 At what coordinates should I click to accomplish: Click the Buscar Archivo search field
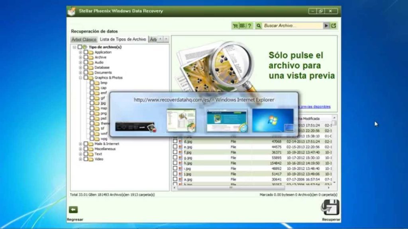point(292,26)
